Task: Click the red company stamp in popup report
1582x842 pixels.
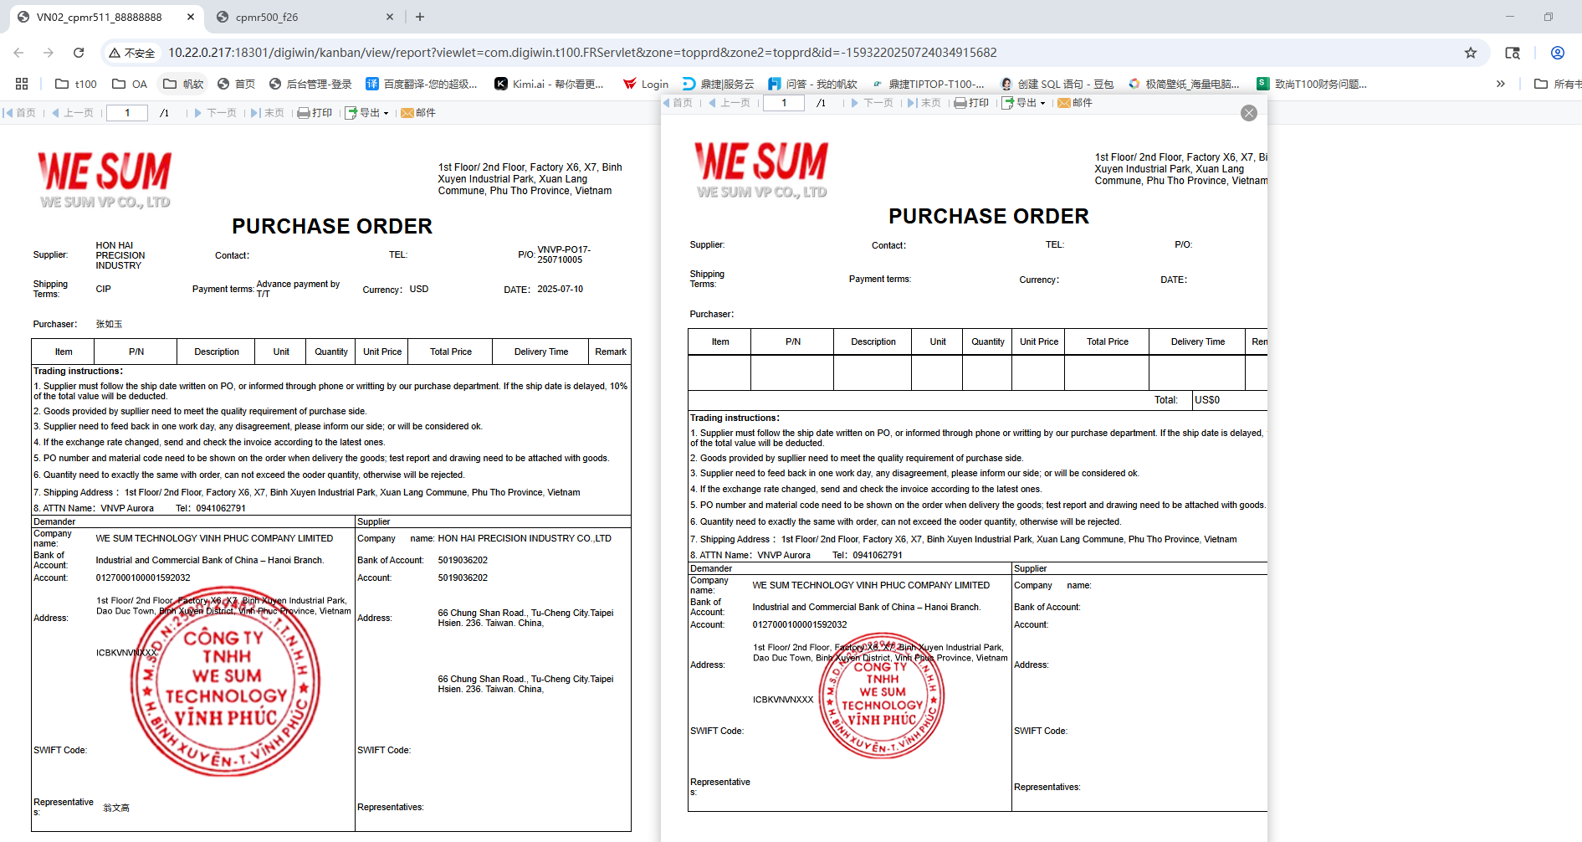Action: [882, 697]
